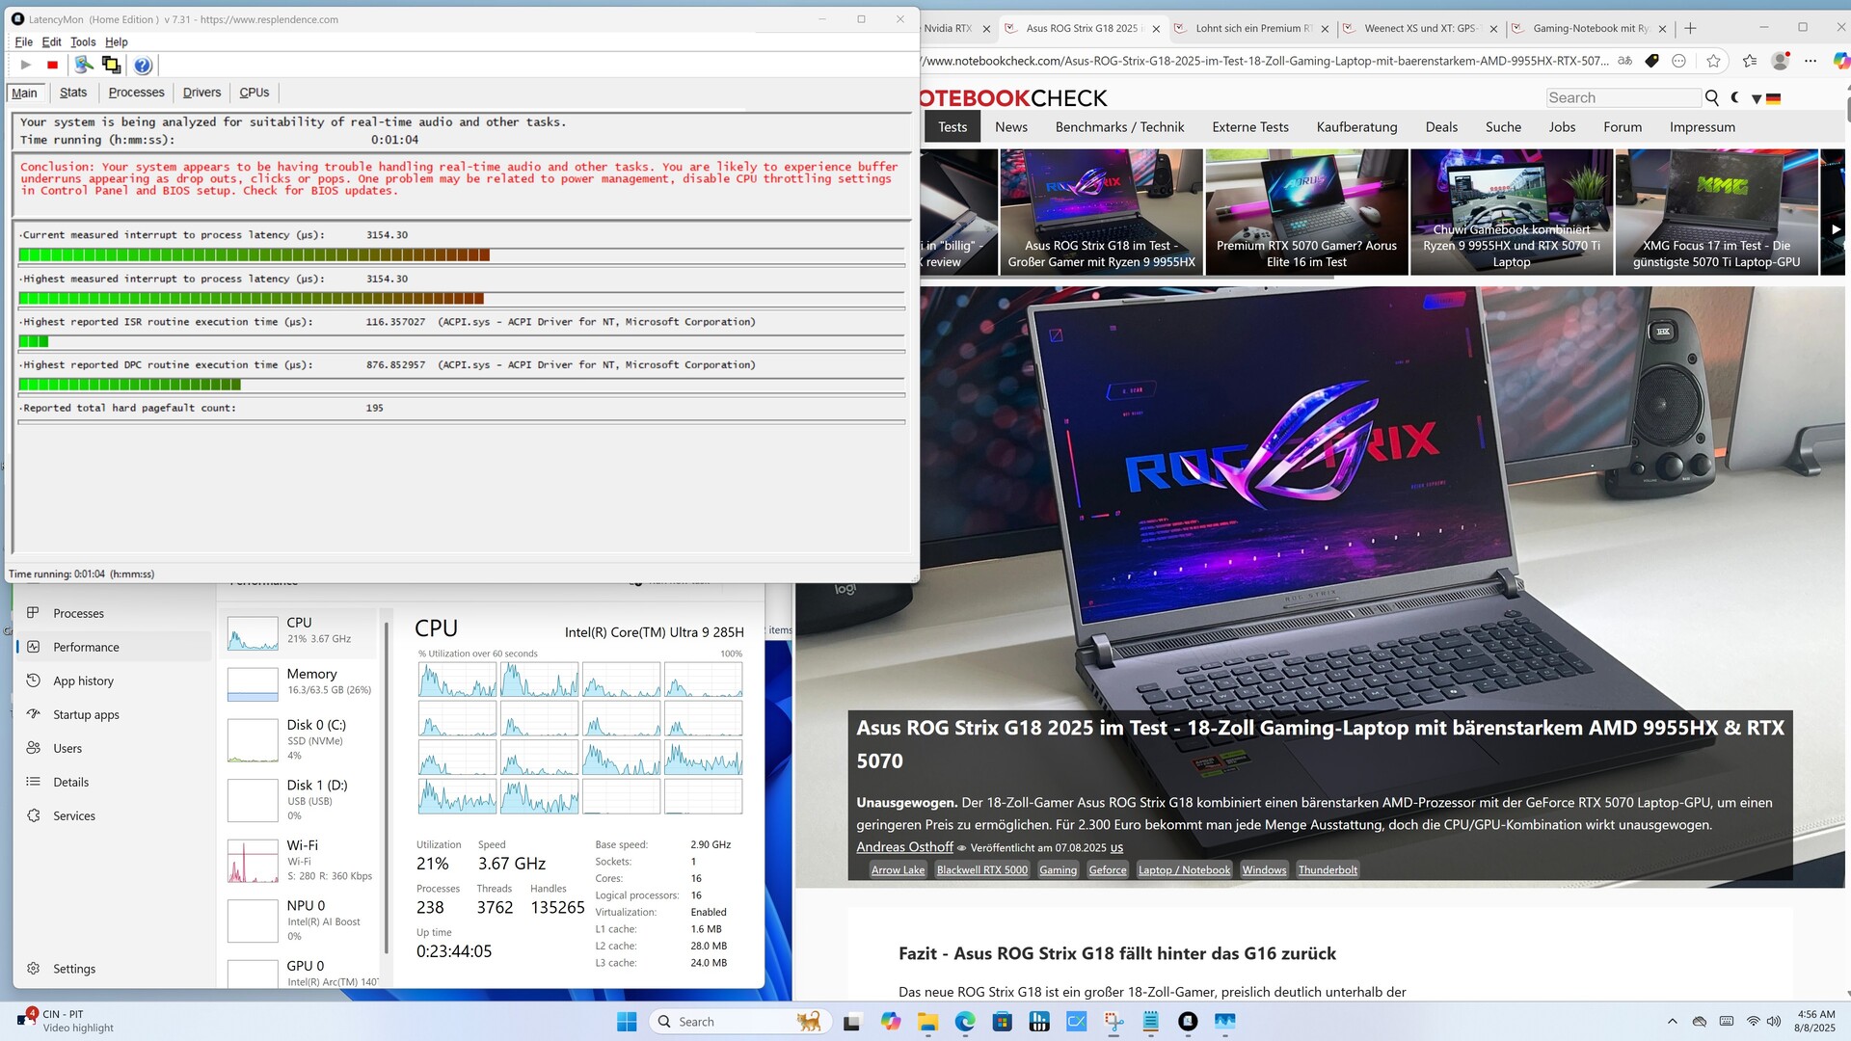Click the Notebookcheck magnifier search icon
Image resolution: width=1851 pixels, height=1041 pixels.
click(x=1712, y=97)
